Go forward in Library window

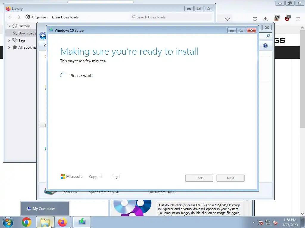pos(18,17)
